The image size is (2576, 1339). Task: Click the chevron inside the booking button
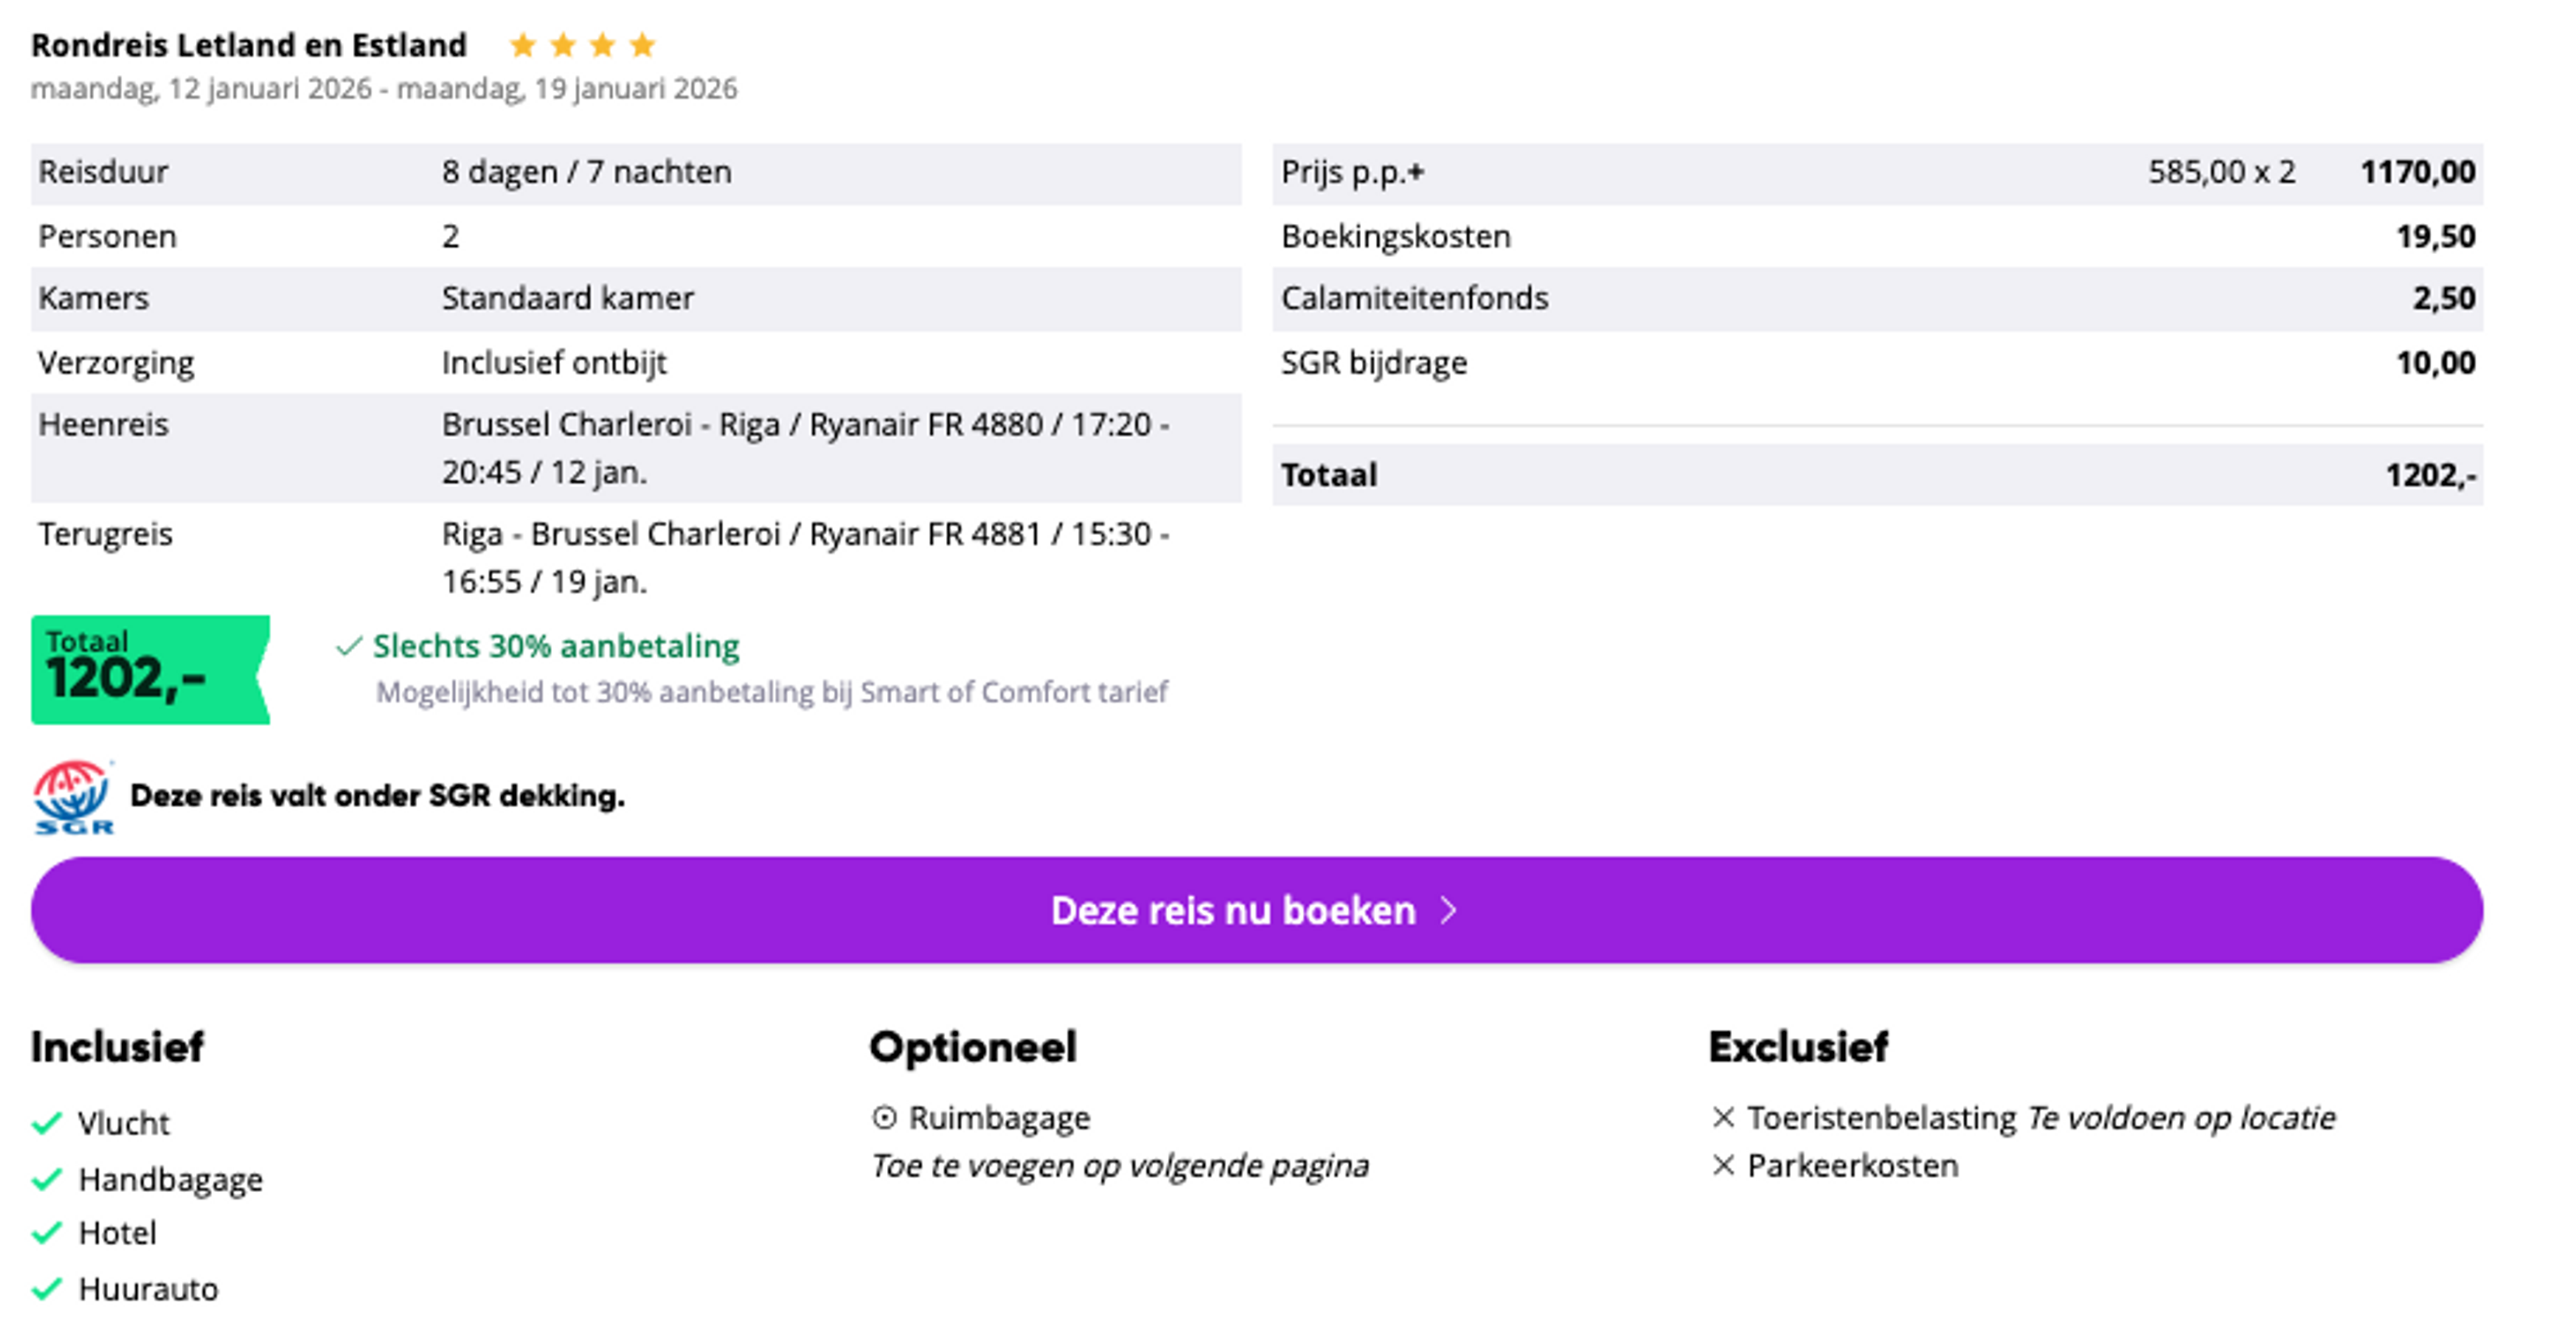click(x=1447, y=909)
